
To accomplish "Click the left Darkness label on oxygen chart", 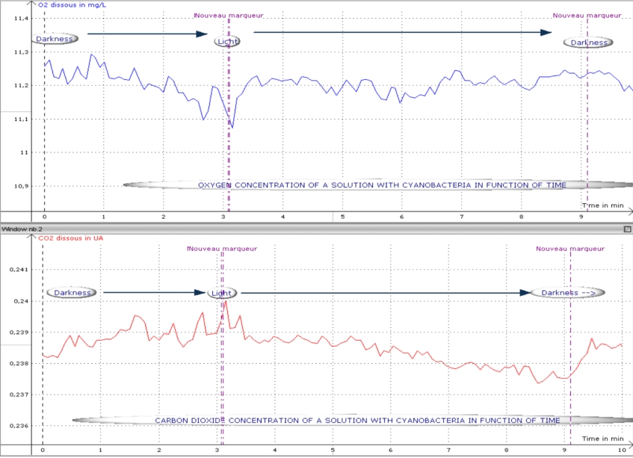I will pyautogui.click(x=54, y=39).
